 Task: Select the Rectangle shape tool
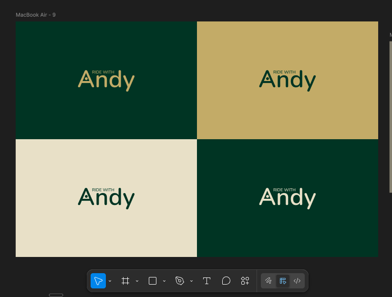point(153,281)
